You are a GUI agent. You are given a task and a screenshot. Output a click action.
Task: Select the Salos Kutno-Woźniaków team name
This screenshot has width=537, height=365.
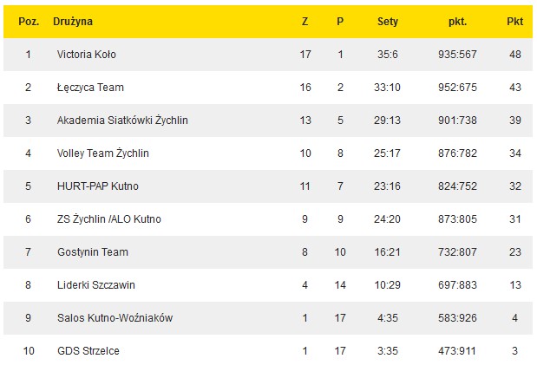pos(115,318)
